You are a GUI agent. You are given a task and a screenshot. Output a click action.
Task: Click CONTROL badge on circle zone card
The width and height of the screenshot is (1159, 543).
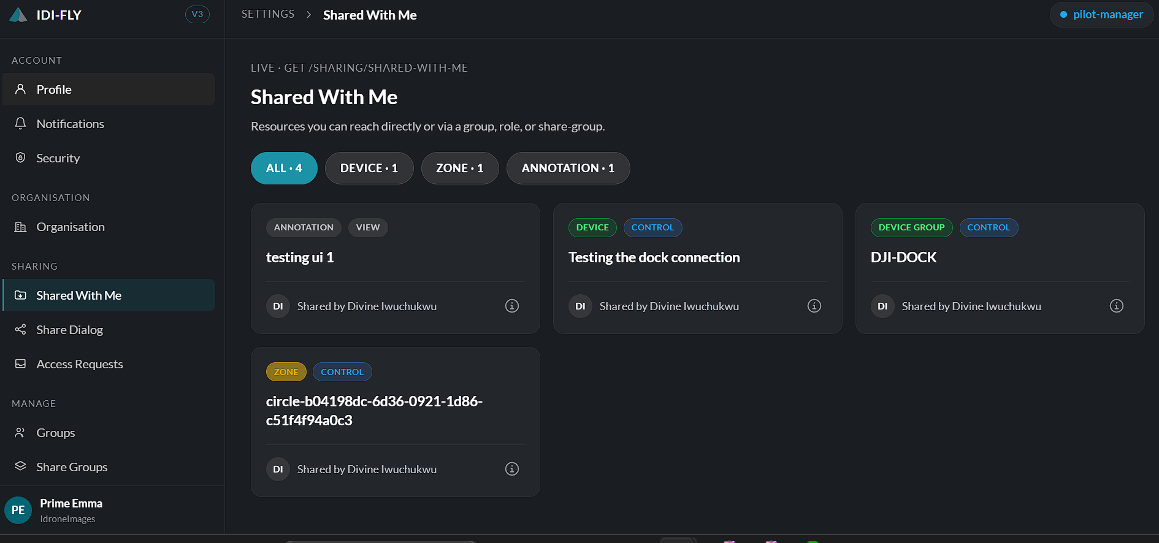(342, 372)
